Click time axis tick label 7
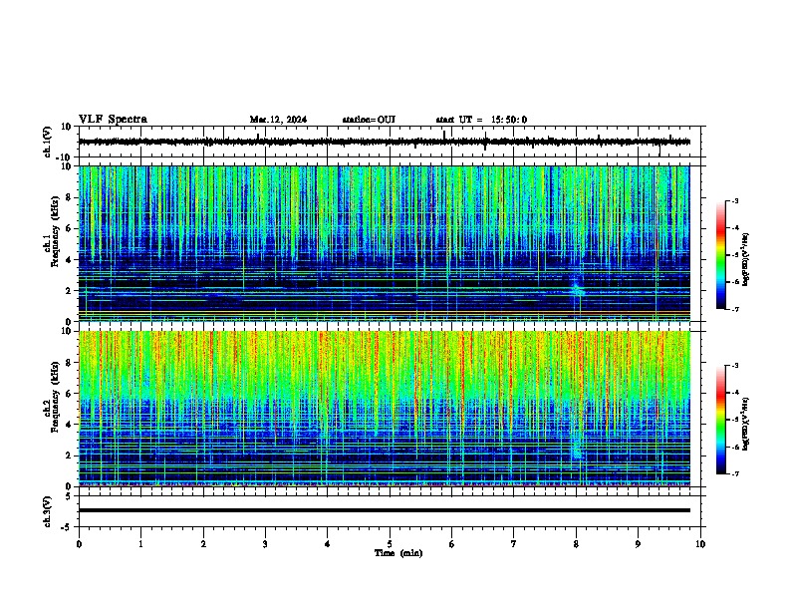Image resolution: width=789 pixels, height=610 pixels. (514, 544)
